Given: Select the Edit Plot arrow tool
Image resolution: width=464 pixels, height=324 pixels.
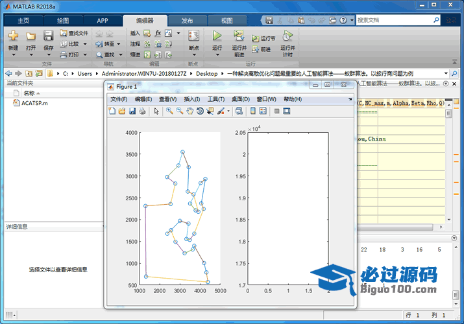Looking at the screenshot, I should (x=156, y=111).
